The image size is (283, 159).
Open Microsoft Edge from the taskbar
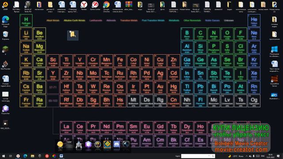tap(25, 156)
